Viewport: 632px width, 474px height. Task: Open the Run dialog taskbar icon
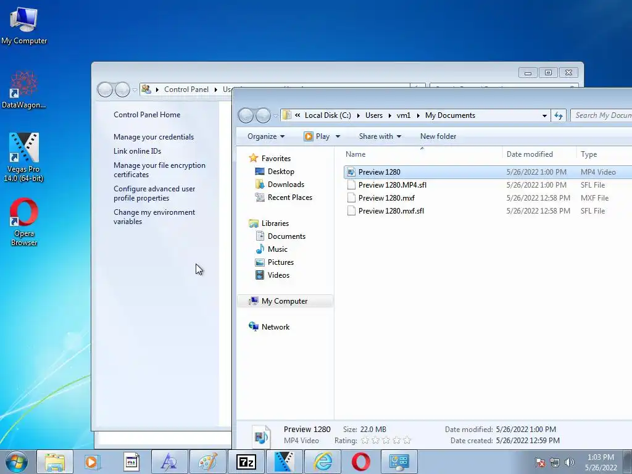[x=131, y=462]
